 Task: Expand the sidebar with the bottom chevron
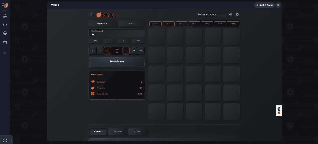[x=11, y=141]
